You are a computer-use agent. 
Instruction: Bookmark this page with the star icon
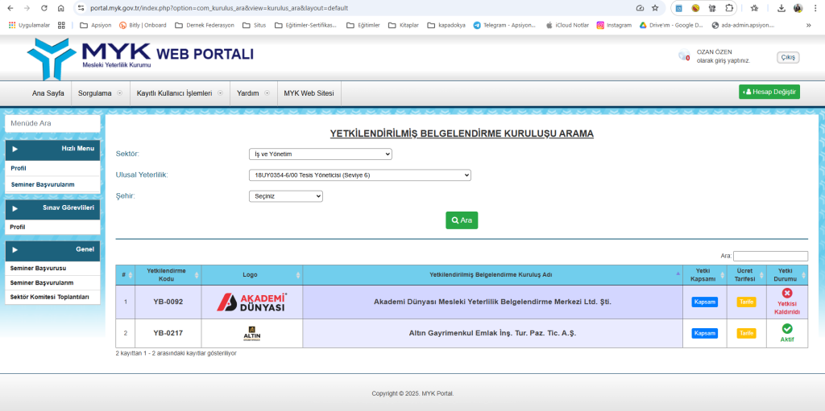[655, 8]
